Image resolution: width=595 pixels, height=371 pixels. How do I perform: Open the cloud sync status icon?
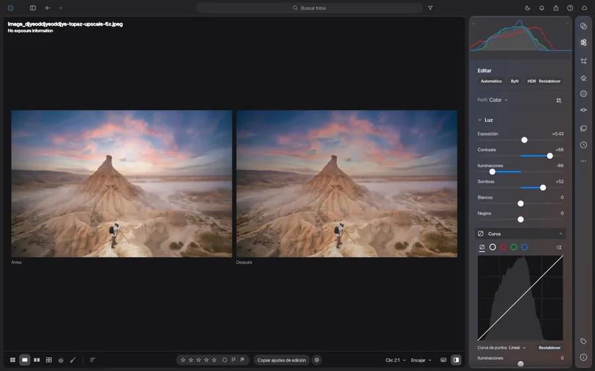tap(584, 8)
